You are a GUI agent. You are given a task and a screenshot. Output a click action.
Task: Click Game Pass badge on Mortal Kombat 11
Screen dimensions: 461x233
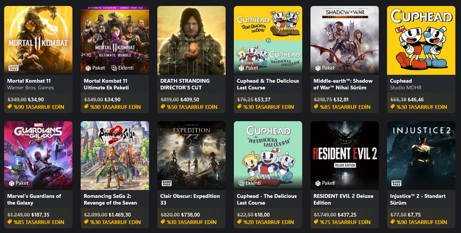(x=13, y=68)
